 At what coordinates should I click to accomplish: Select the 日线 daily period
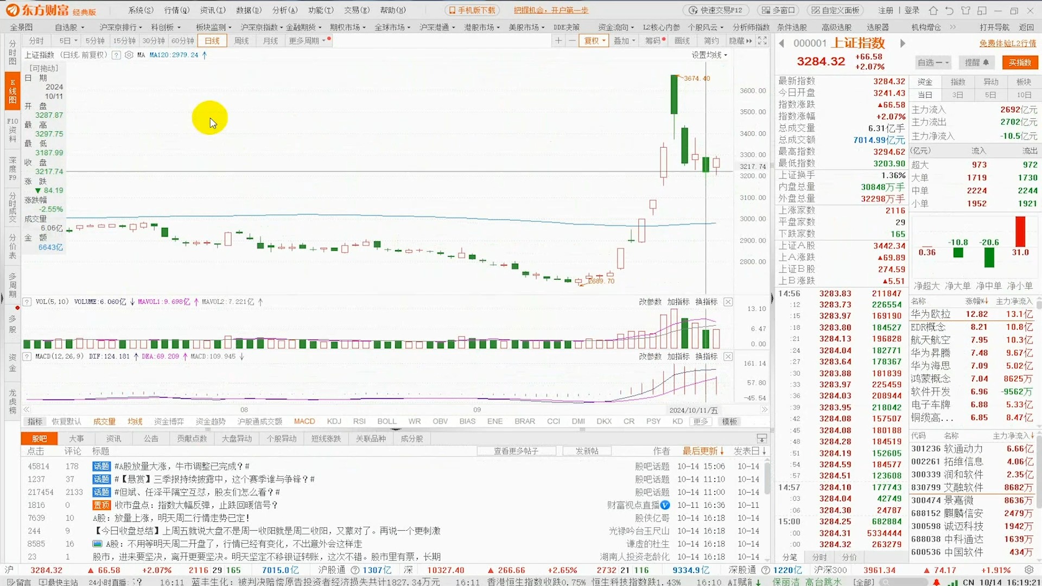pos(212,41)
